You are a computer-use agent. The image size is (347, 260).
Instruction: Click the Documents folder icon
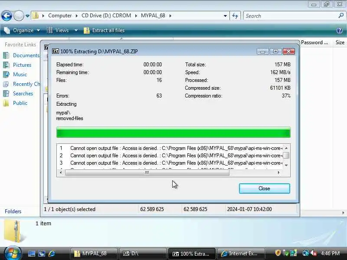pyautogui.click(x=6, y=55)
